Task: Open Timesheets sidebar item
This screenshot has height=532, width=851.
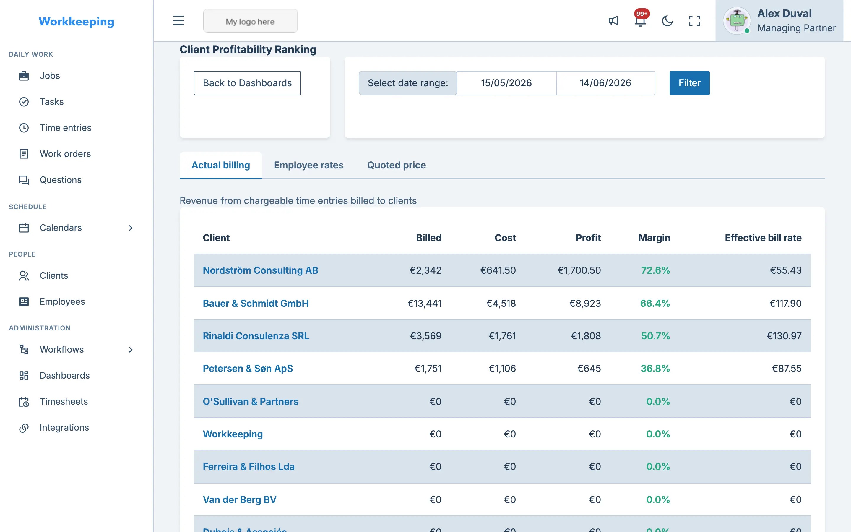Action: [64, 401]
